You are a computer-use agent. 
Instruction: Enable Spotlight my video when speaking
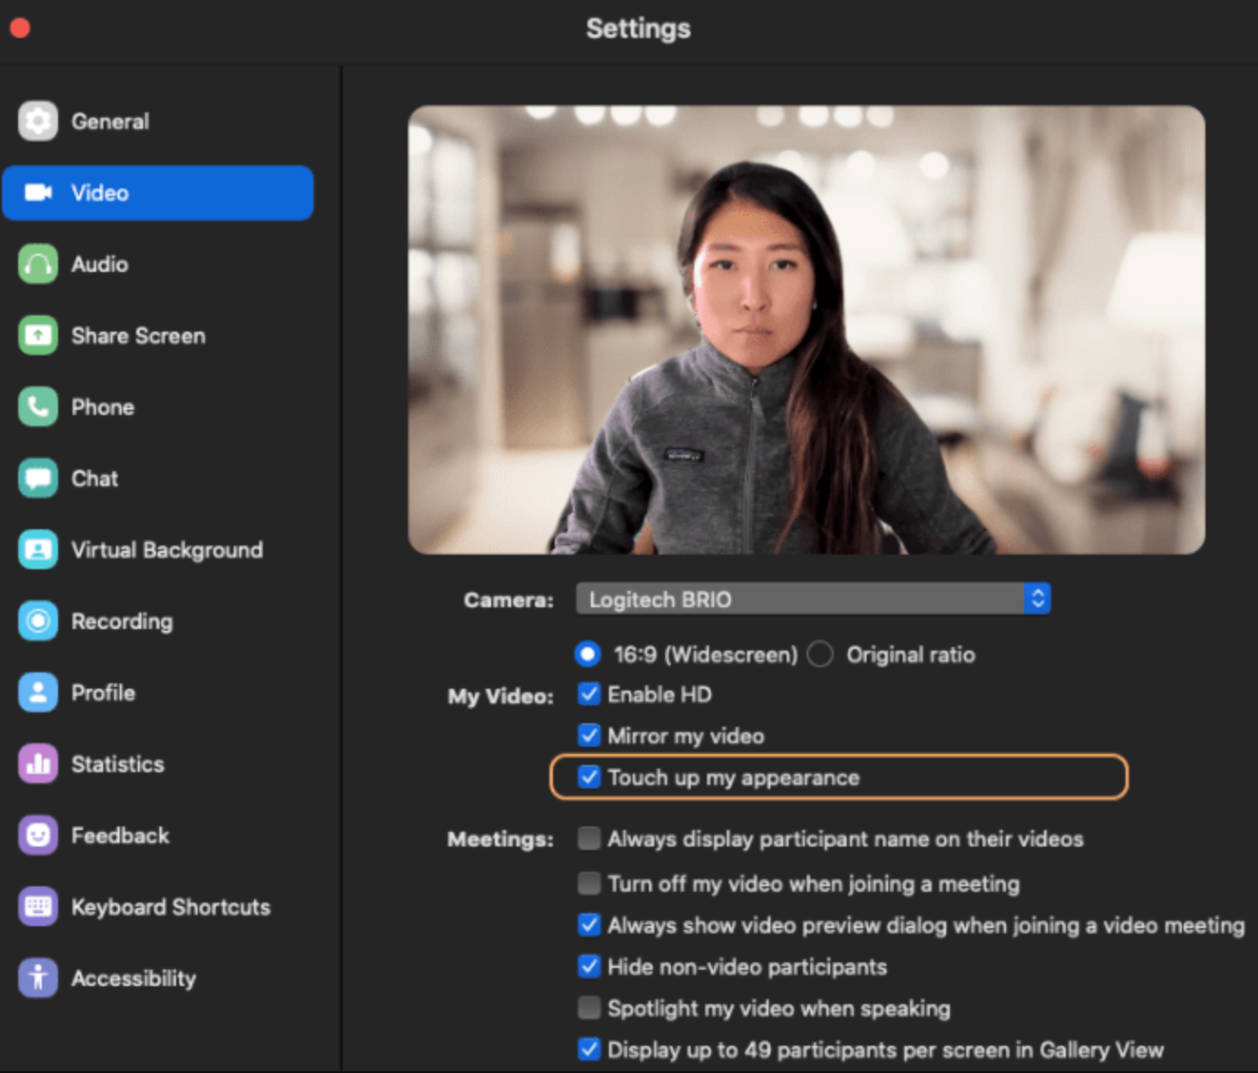[x=589, y=1008]
